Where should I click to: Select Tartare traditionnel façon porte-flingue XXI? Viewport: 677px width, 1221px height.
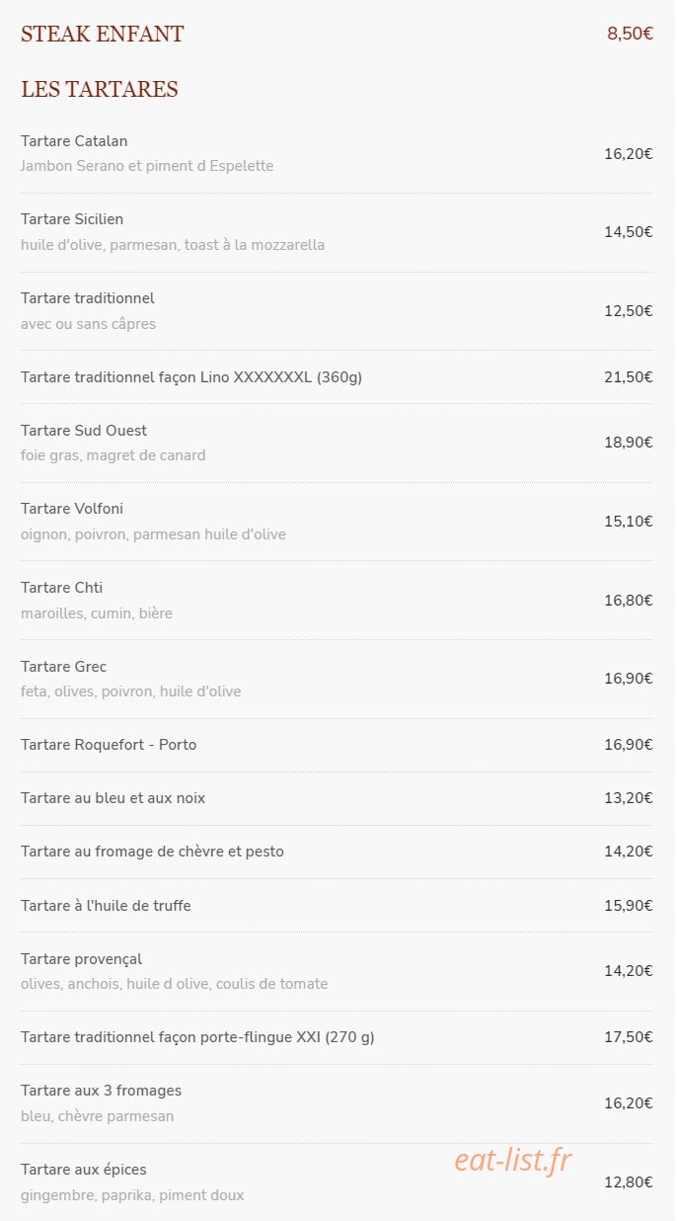click(x=337, y=1037)
